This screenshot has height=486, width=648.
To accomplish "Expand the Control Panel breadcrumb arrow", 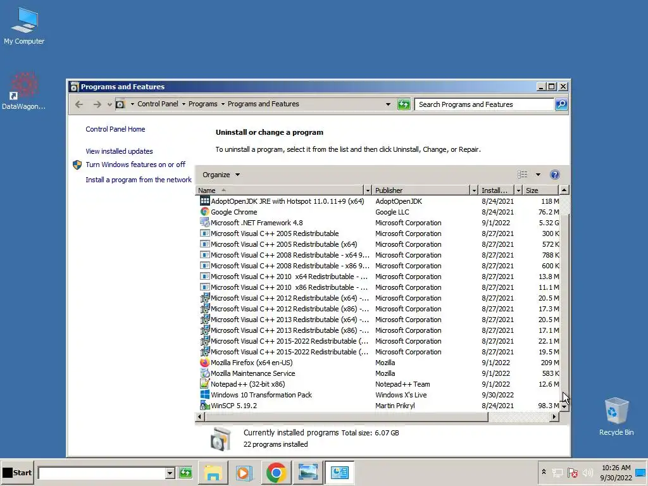I will pos(184,104).
